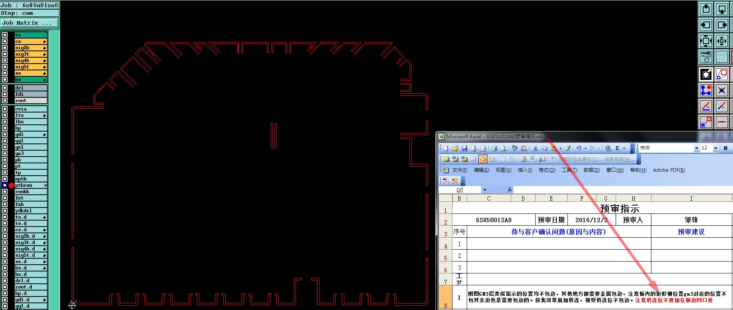Click the red-blue line with cursor icon
The width and height of the screenshot is (733, 310).
click(706, 106)
